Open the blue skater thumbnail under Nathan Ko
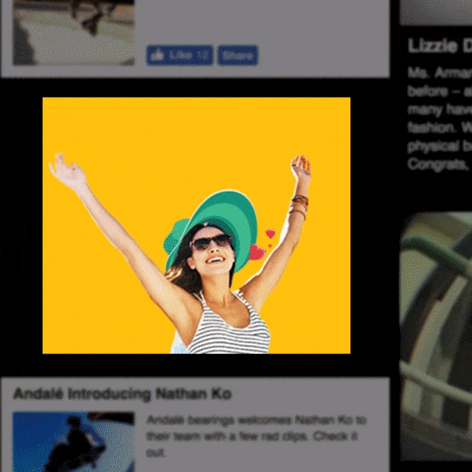The image size is (472, 472). 73,441
